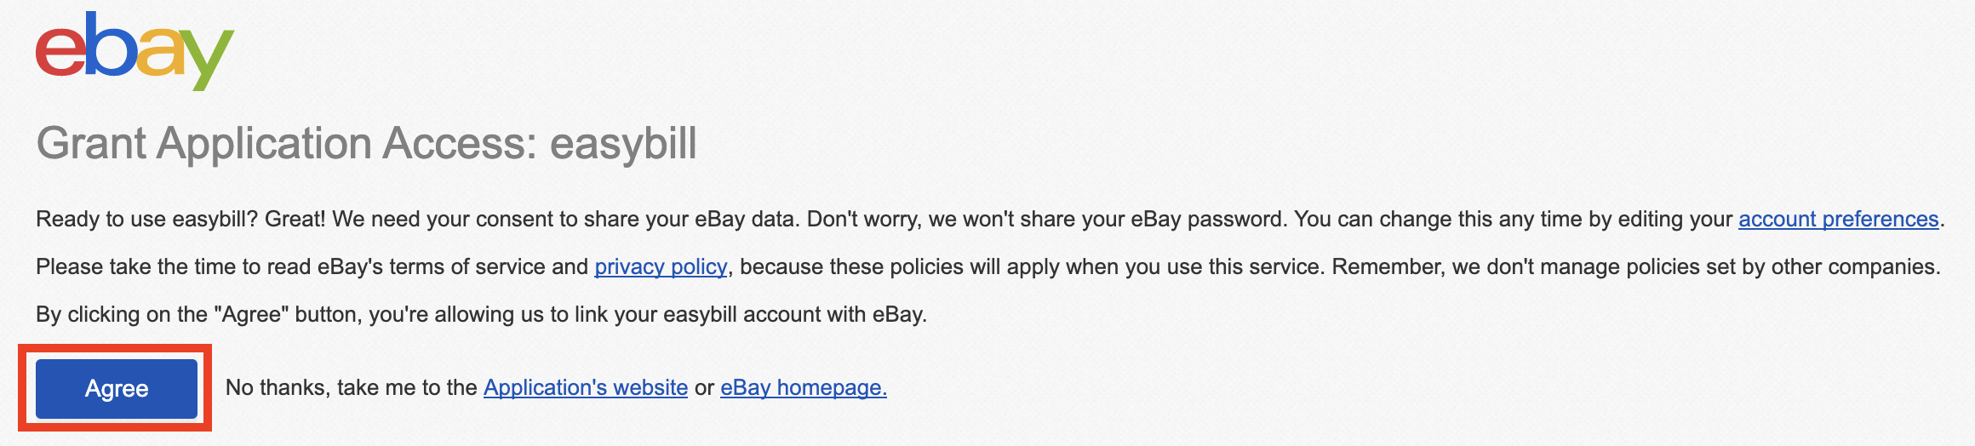Follow the eBay homepage link
This screenshot has width=1975, height=446.
click(804, 388)
